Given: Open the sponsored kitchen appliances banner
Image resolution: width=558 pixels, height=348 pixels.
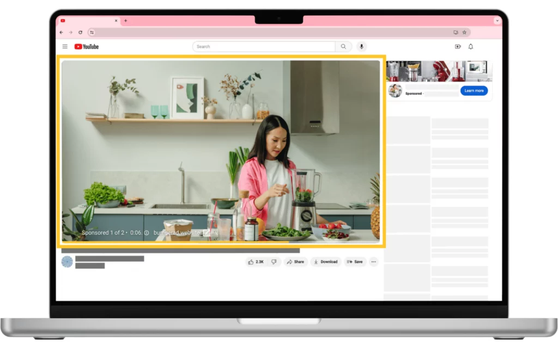Looking at the screenshot, I should click(x=439, y=70).
